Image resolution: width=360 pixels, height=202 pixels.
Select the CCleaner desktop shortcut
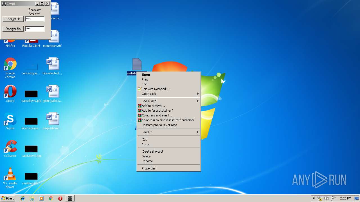coord(10,148)
